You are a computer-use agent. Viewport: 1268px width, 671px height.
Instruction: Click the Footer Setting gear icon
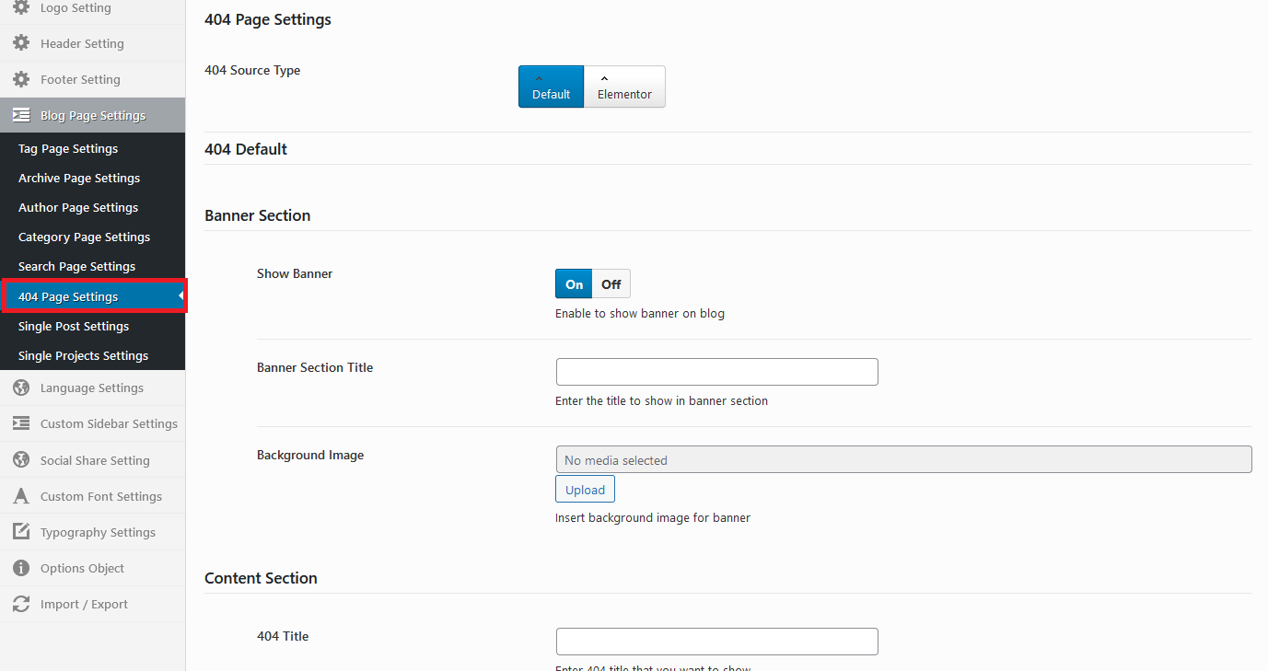20,79
